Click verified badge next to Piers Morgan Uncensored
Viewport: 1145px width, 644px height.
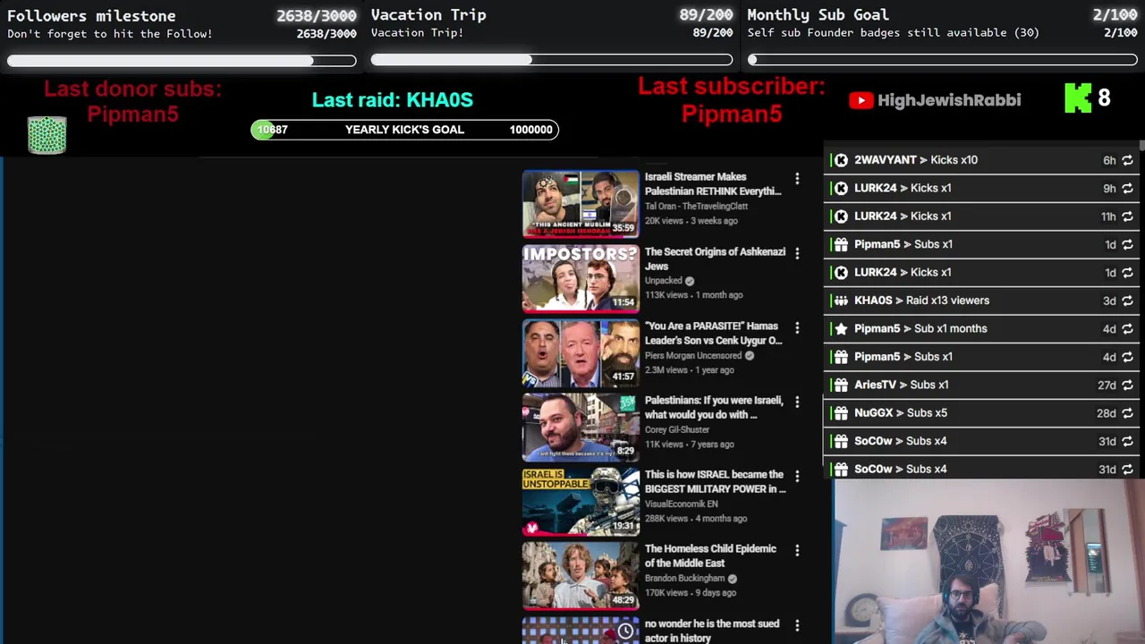[x=750, y=356]
